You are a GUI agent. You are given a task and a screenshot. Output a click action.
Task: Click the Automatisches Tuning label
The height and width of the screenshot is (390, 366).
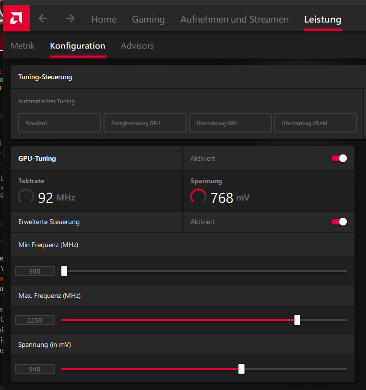(47, 101)
